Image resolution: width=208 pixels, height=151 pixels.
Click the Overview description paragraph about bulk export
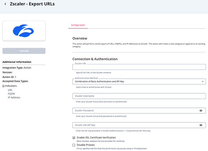pos(139,45)
